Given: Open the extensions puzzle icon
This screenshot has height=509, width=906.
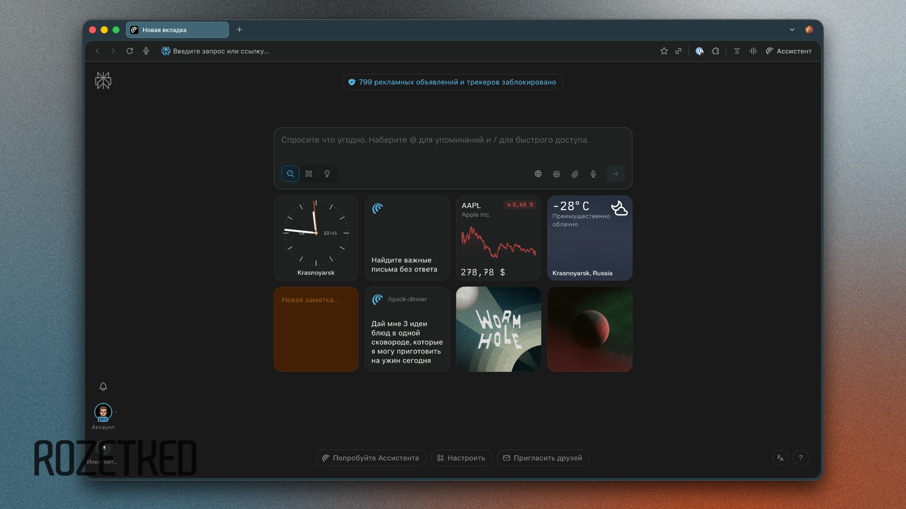Looking at the screenshot, I should tap(715, 51).
